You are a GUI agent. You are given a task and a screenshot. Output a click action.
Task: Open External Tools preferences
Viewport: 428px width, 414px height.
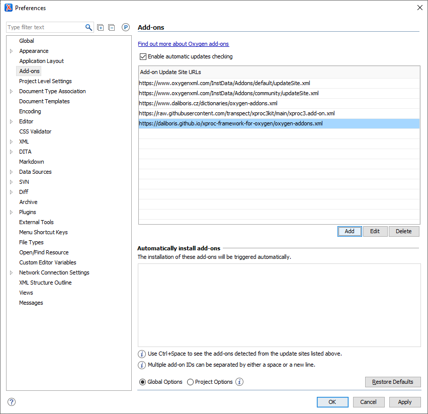(36, 222)
